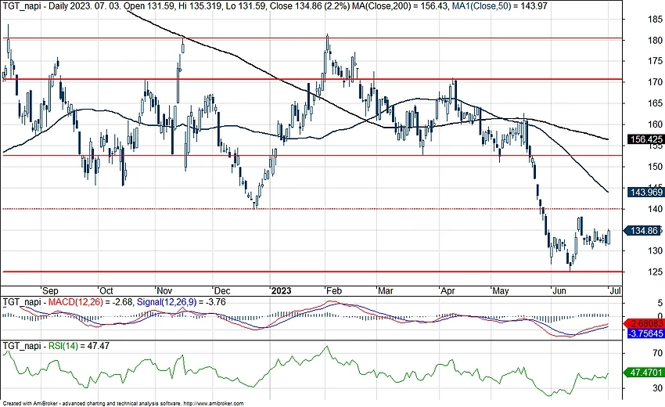Click the 'Mar' date axis label

coord(385,290)
